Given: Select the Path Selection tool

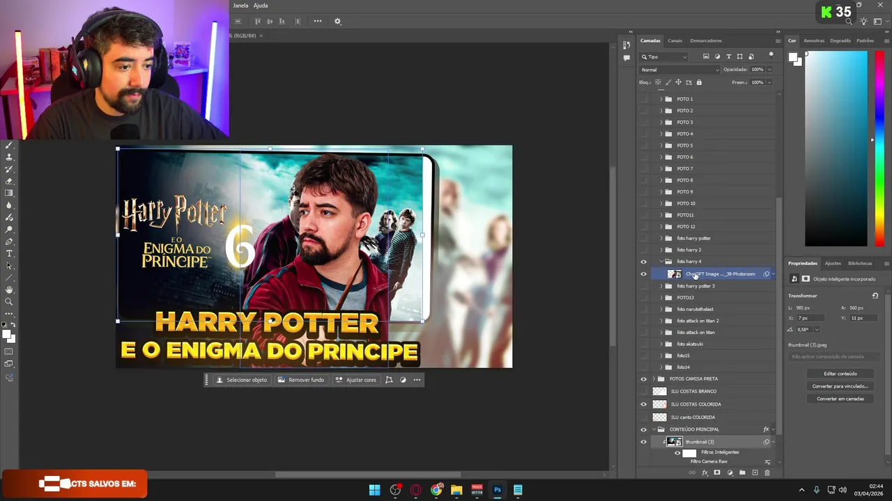Looking at the screenshot, I should [x=9, y=266].
